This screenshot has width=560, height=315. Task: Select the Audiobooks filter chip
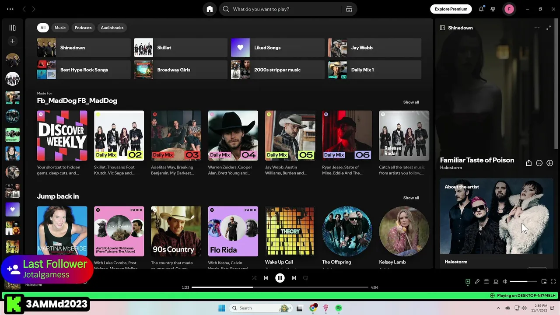[112, 28]
